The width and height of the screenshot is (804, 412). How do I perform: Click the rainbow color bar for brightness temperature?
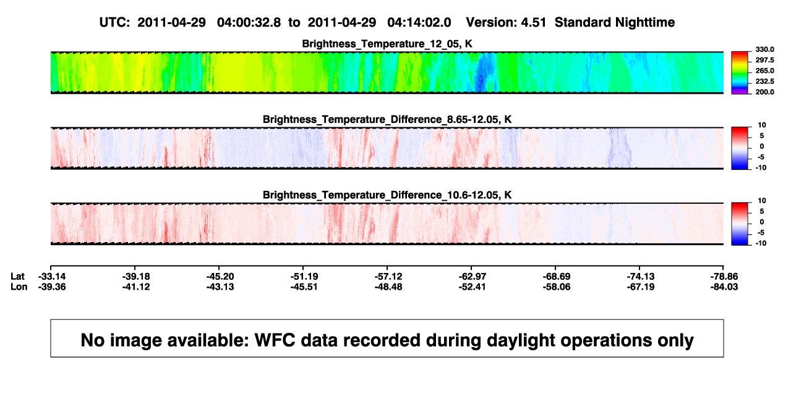(740, 72)
